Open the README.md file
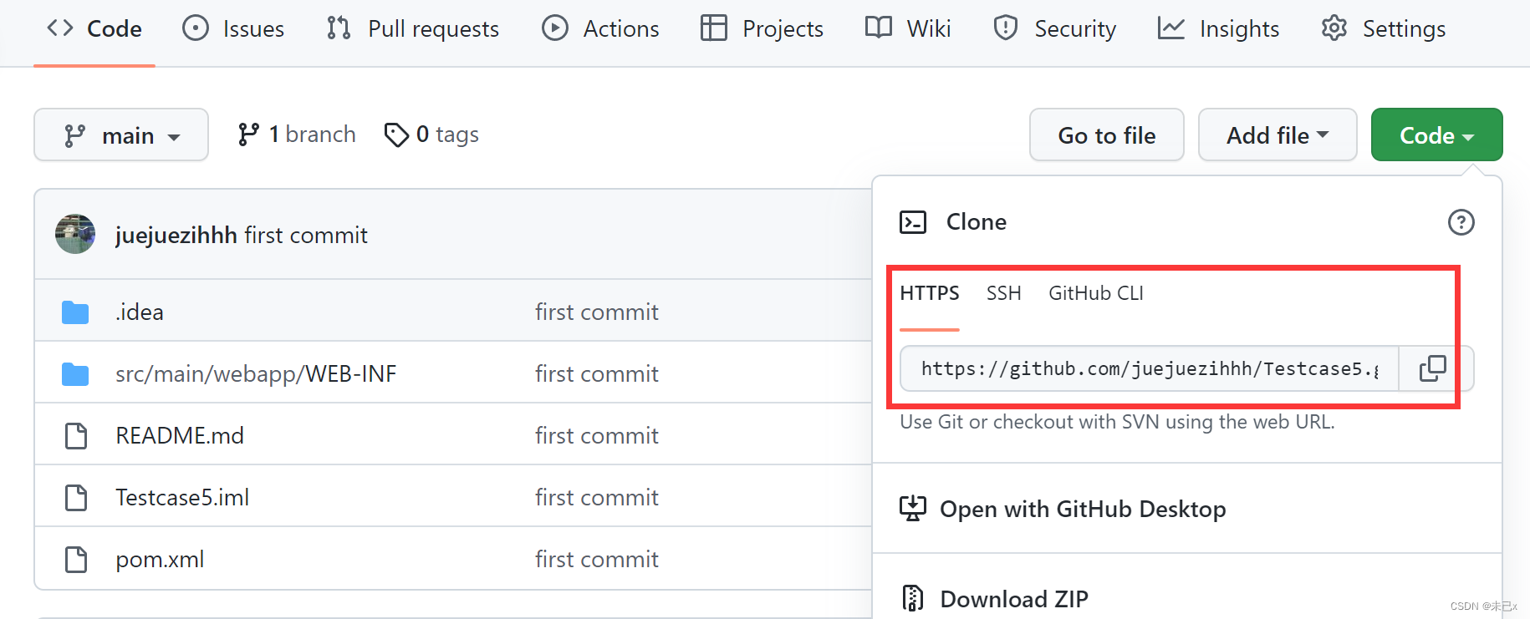The width and height of the screenshot is (1530, 619). (x=180, y=435)
